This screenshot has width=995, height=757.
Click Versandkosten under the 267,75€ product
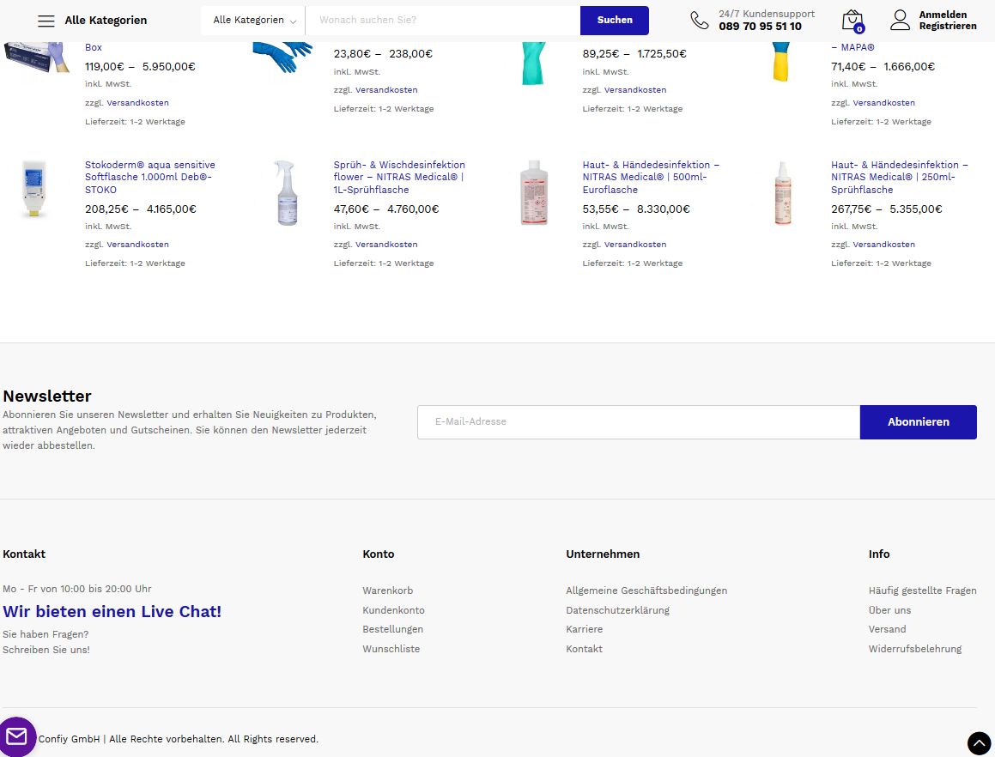tap(884, 245)
